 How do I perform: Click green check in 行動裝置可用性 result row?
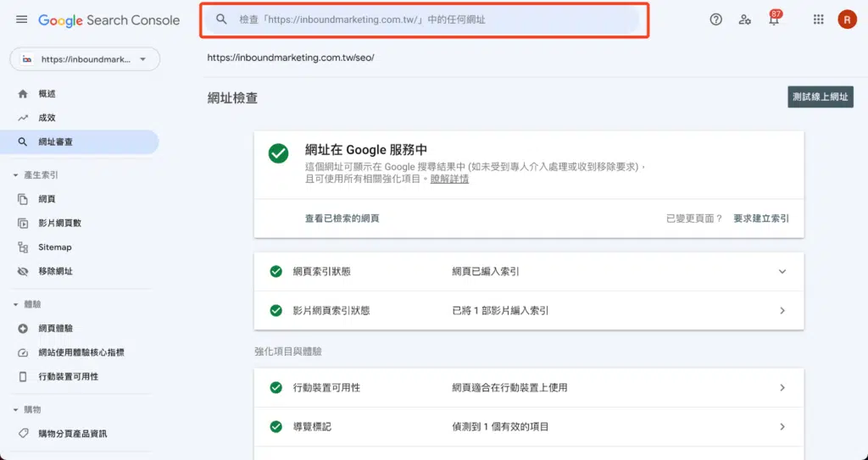(x=275, y=387)
